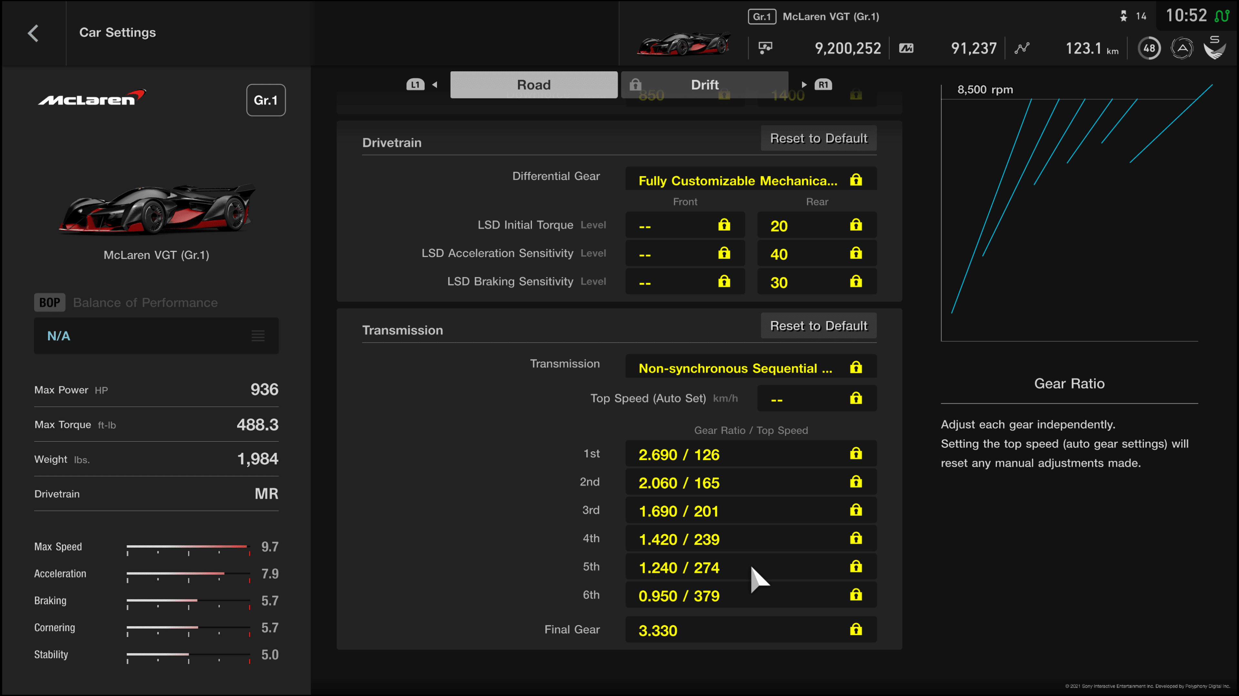The height and width of the screenshot is (696, 1239).
Task: Open the collector level 48 badge
Action: point(1150,48)
